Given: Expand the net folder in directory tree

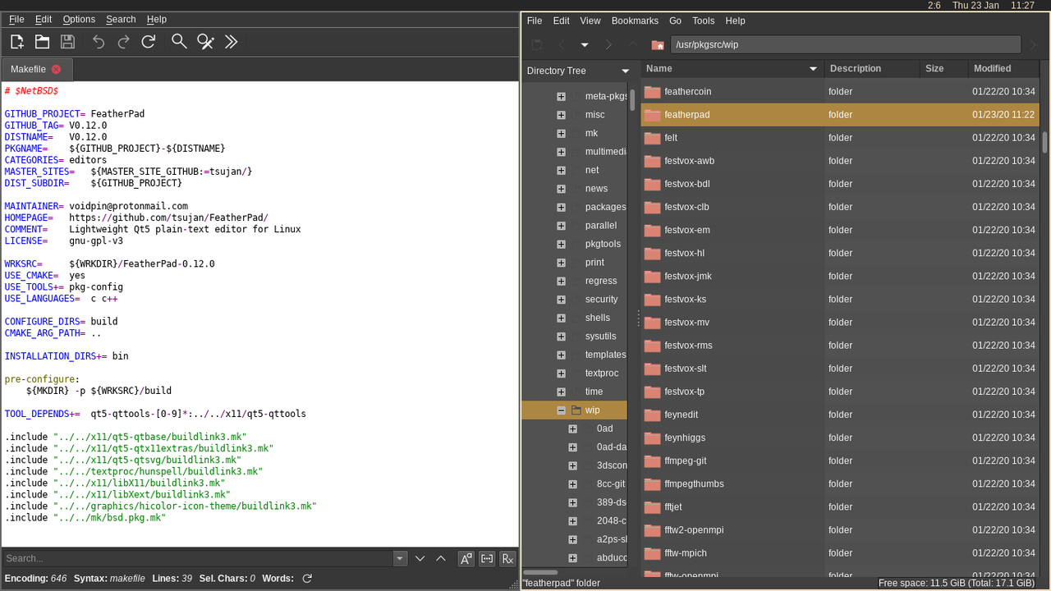Looking at the screenshot, I should [561, 170].
